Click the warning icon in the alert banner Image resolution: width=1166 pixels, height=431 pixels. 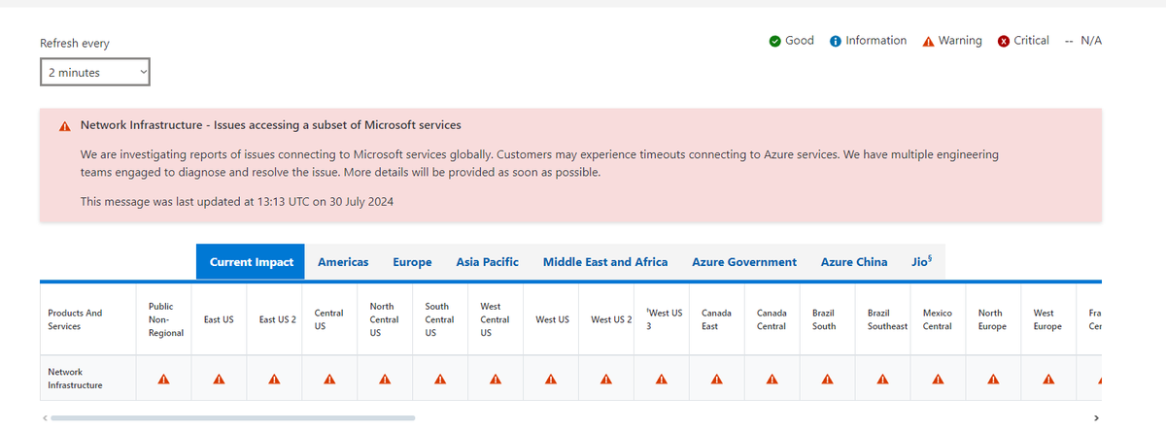[x=65, y=126]
